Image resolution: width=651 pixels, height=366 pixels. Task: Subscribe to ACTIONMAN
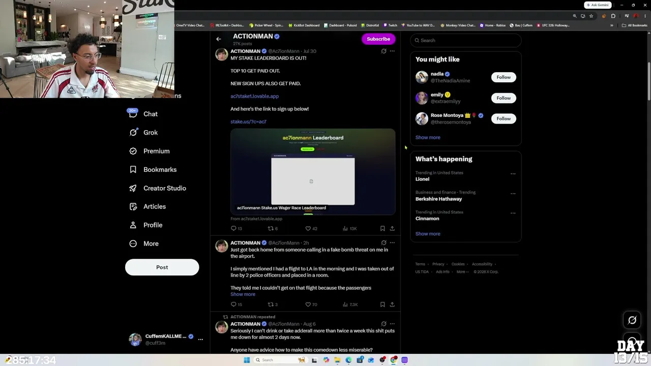click(378, 39)
